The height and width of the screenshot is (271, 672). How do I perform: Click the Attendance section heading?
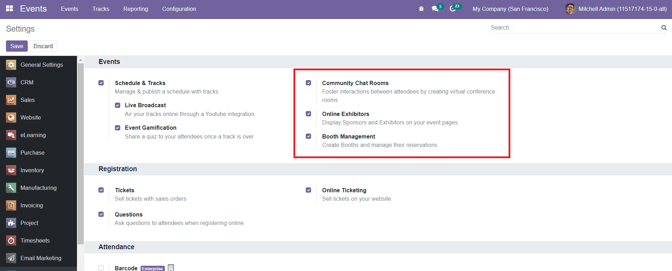click(116, 247)
